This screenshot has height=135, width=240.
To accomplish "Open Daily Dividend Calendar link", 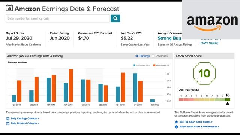I will point(25,123).
